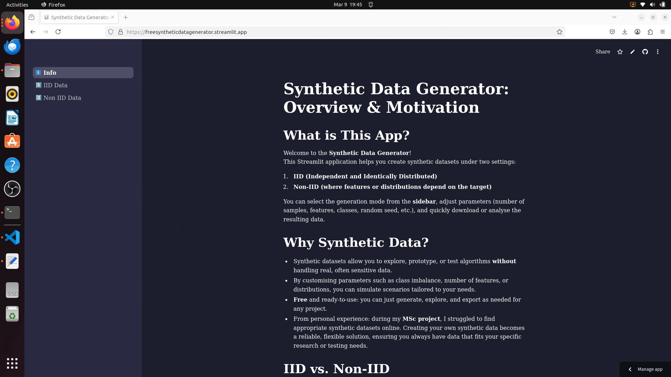Open a new browser tab
Viewport: 671px width, 377px height.
pyautogui.click(x=126, y=17)
